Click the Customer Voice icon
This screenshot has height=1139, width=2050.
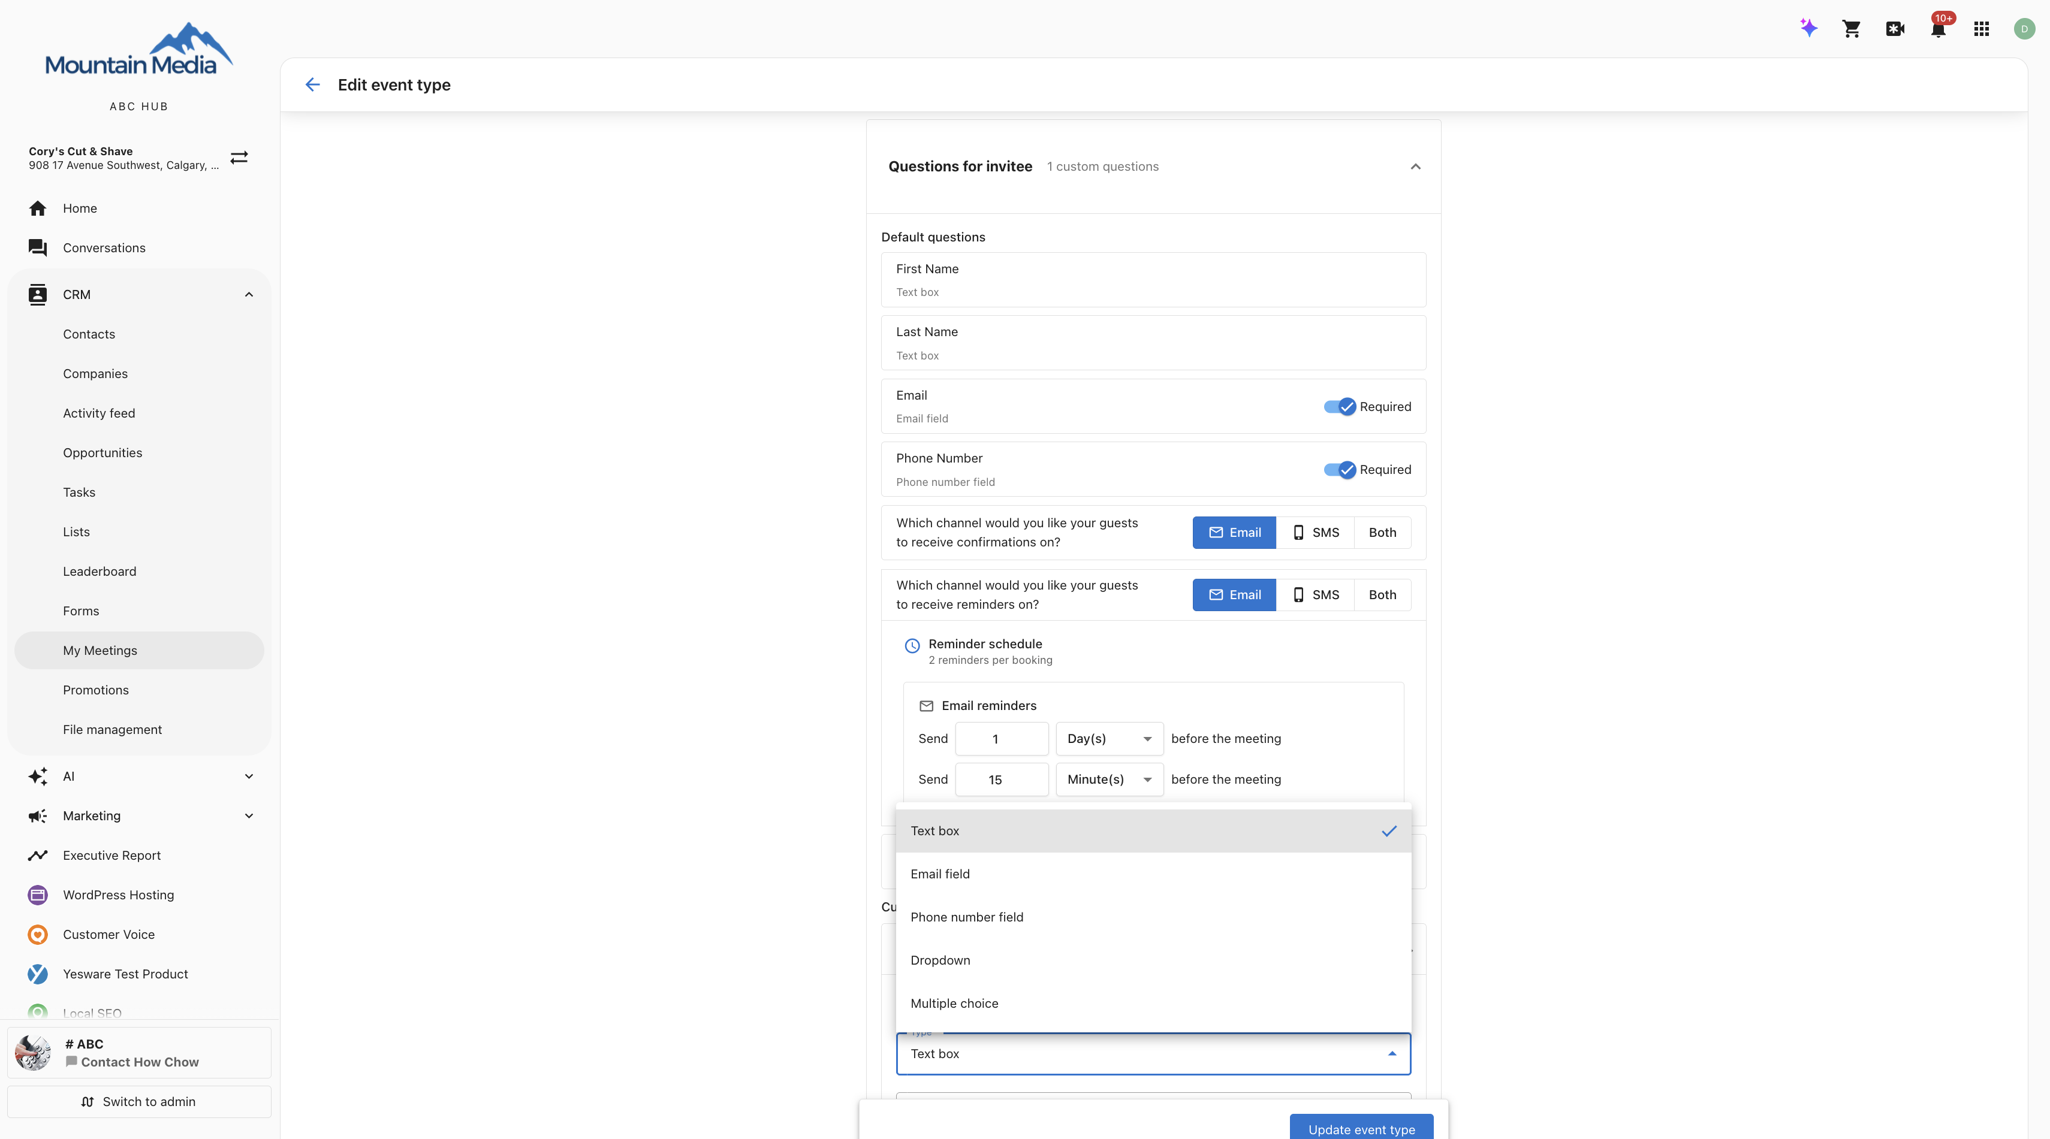point(37,935)
